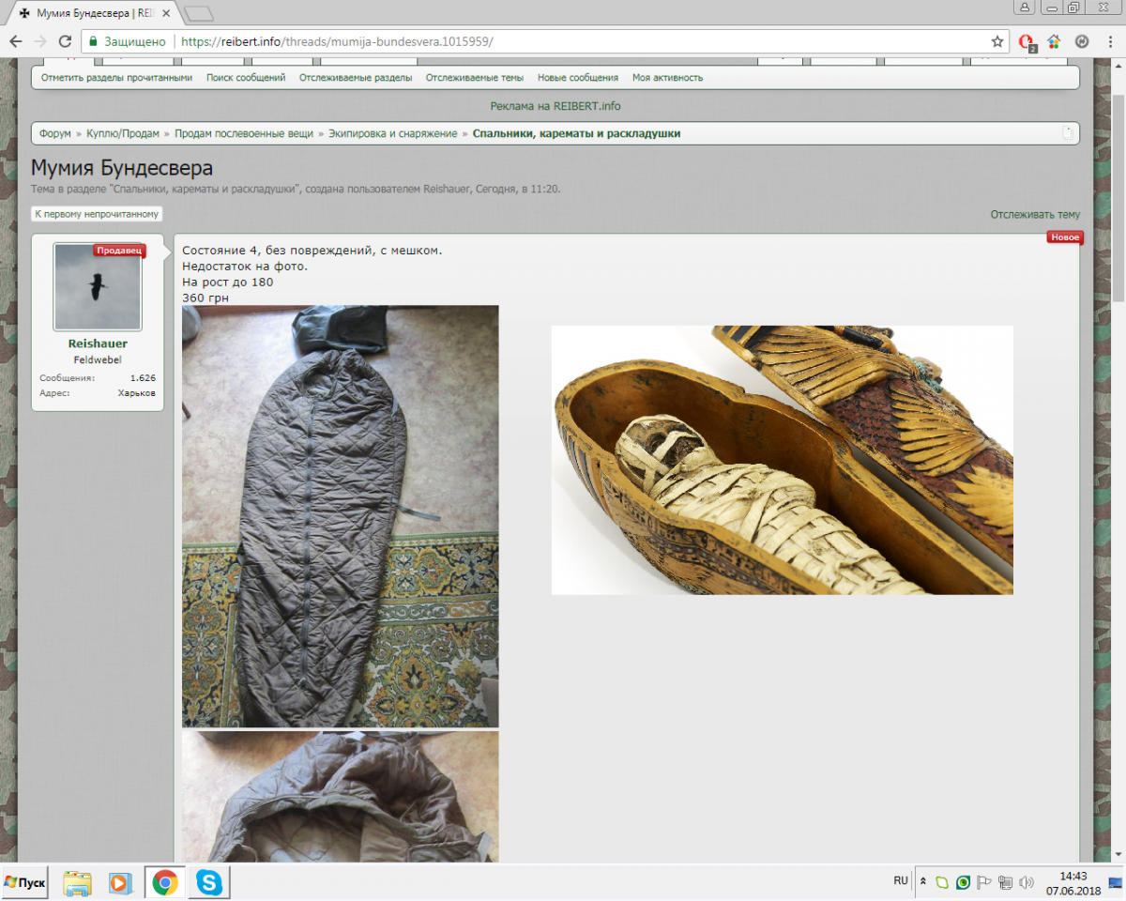Click the light-green tray icon

(x=942, y=882)
